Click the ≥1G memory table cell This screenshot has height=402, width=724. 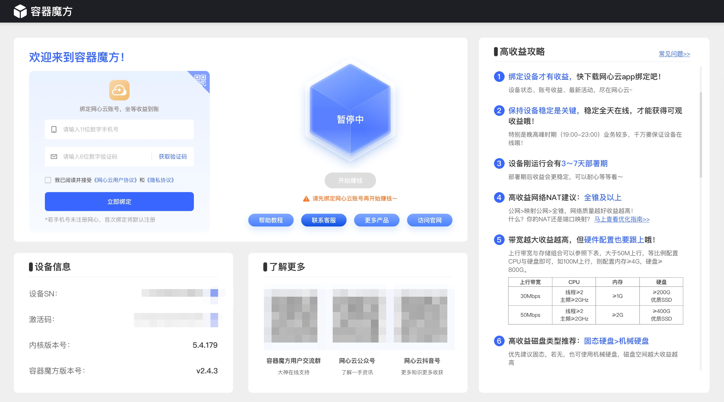click(618, 296)
